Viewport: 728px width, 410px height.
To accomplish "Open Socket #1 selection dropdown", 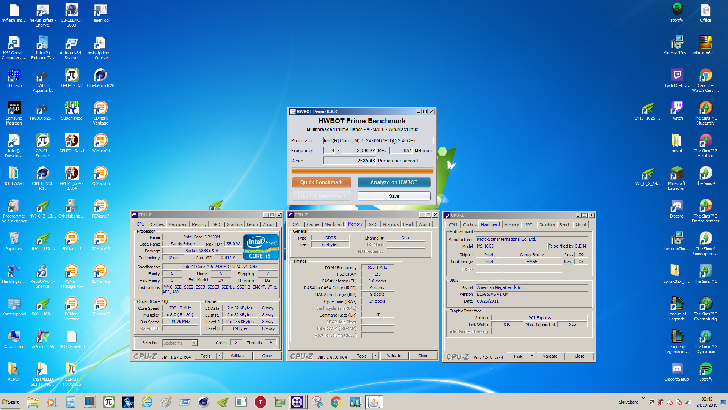I will (x=180, y=343).
